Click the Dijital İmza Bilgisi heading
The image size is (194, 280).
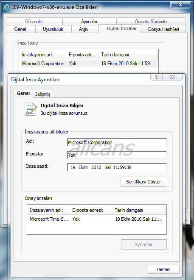(62, 105)
